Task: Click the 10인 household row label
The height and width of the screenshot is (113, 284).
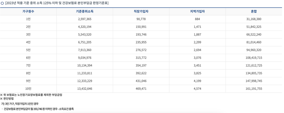Action: click(28, 89)
